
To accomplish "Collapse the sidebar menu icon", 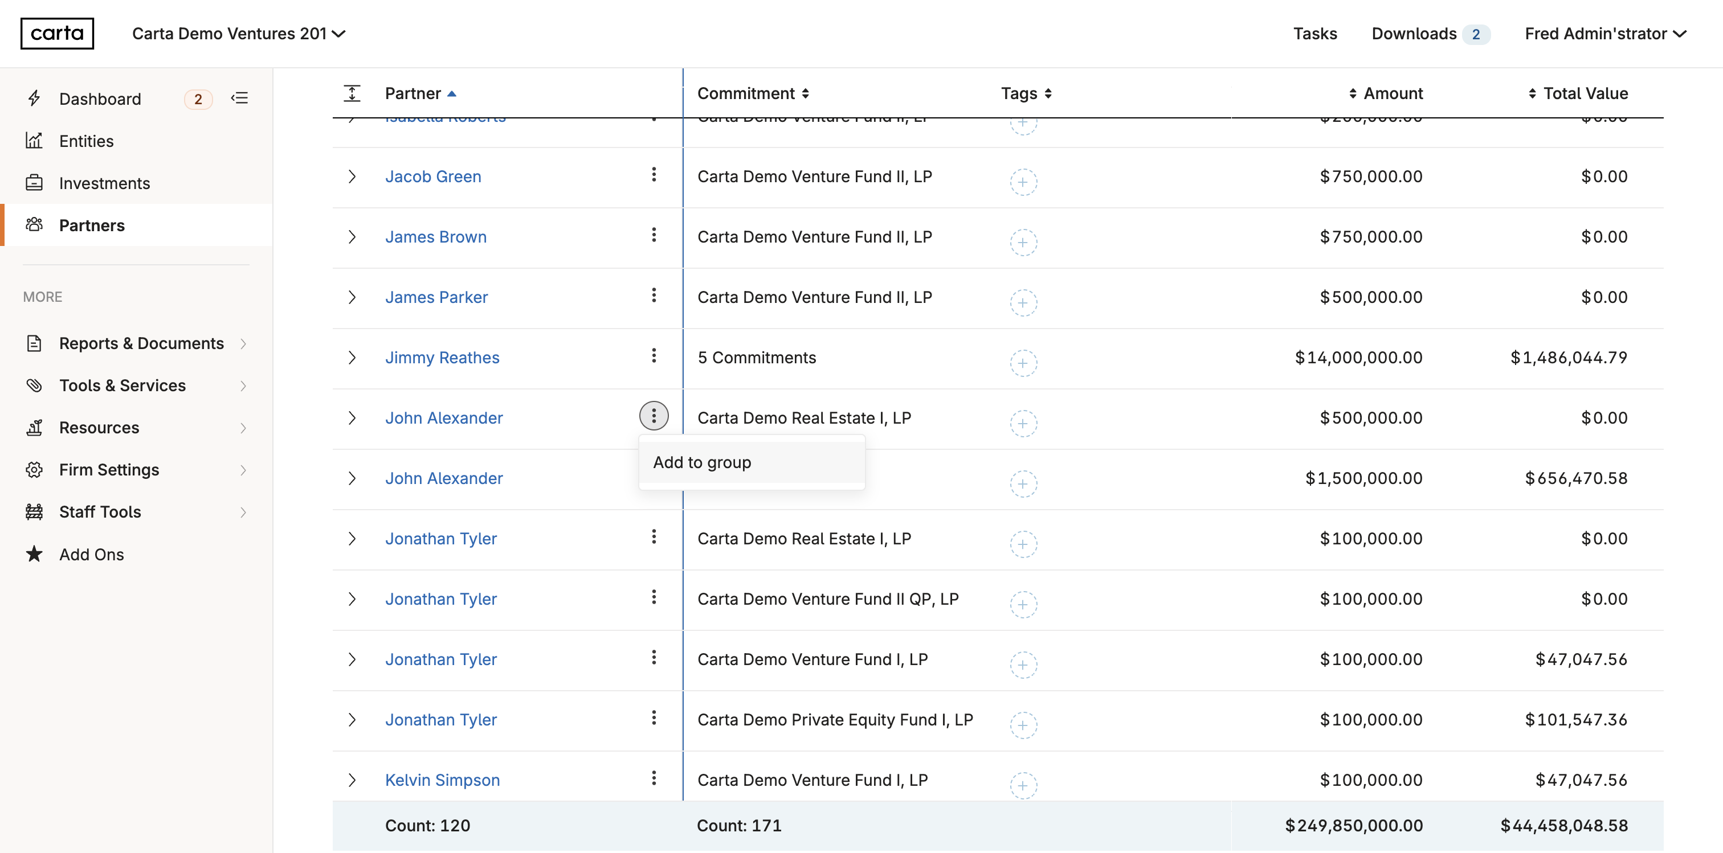I will [239, 99].
